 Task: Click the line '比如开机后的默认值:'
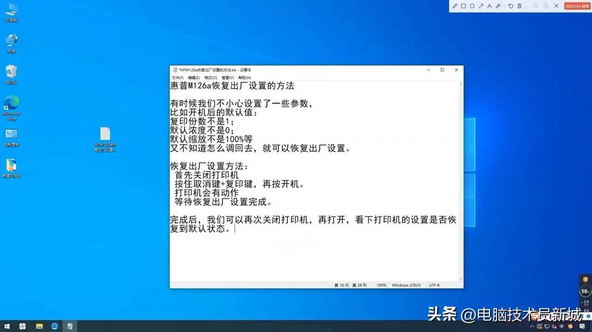click(x=214, y=113)
